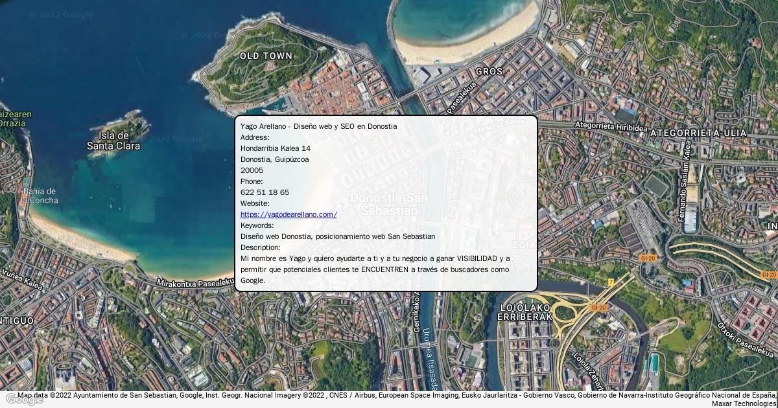Image resolution: width=778 pixels, height=408 pixels.
Task: Click the Bahía de la Concha label
Action: tap(40, 196)
